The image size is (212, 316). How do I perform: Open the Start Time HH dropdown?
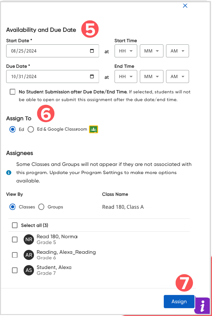126,51
